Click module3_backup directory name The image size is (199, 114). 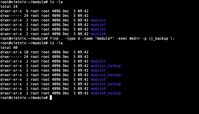(x=106, y=84)
